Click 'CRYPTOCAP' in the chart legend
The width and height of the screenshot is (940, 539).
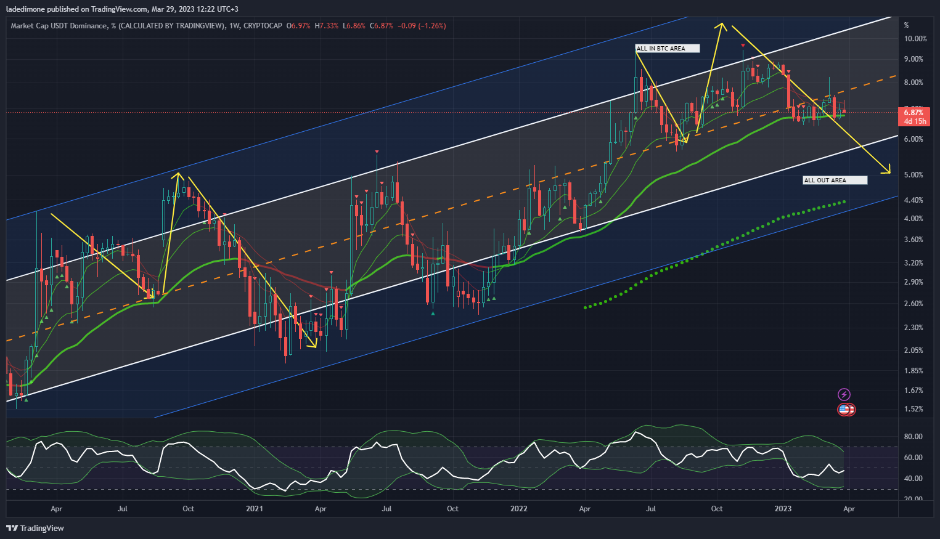click(x=263, y=26)
